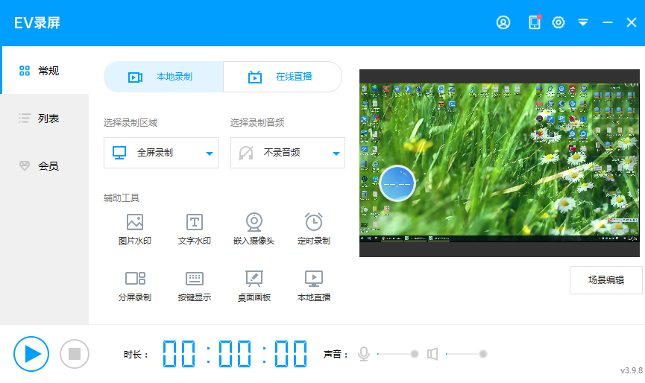Open the 本地直播 local live tool
Image resolution: width=645 pixels, height=383 pixels.
(x=314, y=286)
